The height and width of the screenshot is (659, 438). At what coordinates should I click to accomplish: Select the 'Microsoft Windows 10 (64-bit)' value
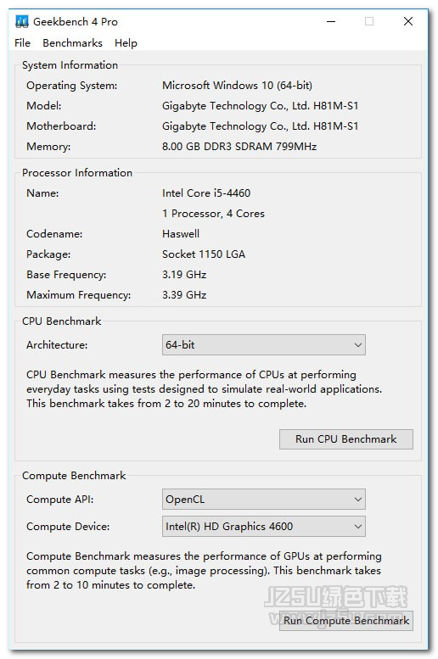(x=238, y=86)
